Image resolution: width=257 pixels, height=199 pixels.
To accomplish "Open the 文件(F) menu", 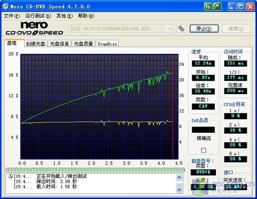I will tap(12, 16).
